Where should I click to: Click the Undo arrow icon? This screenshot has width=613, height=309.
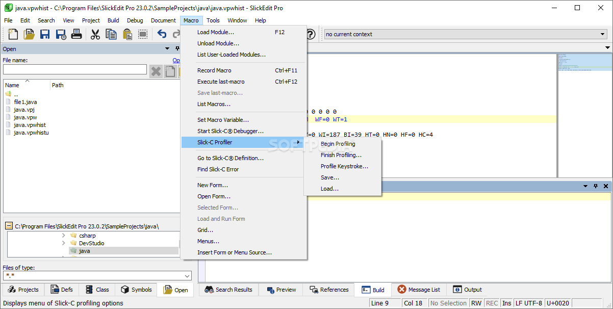[x=162, y=34]
